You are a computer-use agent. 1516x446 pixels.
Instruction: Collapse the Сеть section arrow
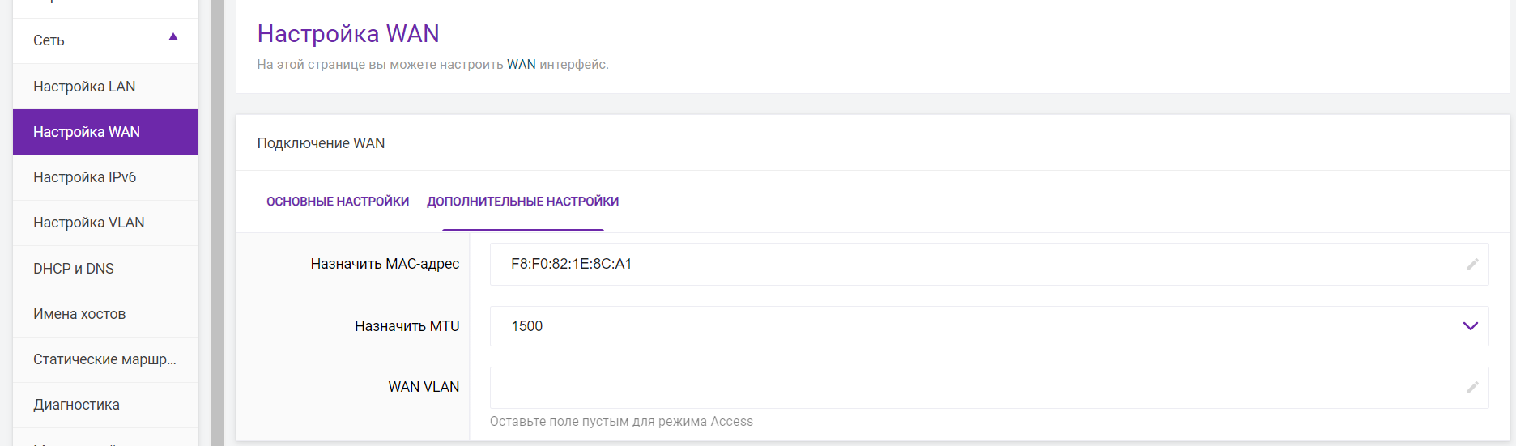[x=173, y=37]
